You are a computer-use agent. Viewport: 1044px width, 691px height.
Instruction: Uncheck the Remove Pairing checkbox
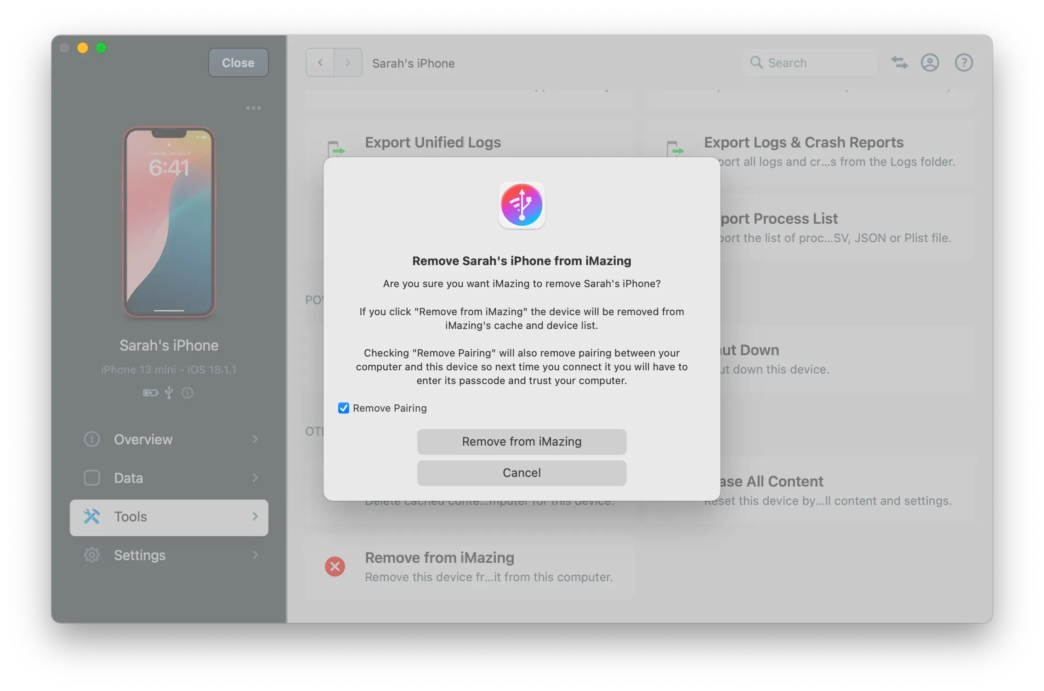point(343,408)
